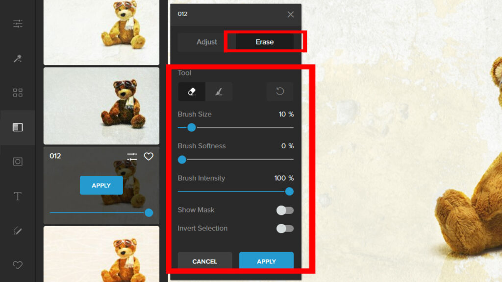Image resolution: width=502 pixels, height=282 pixels.
Task: Open the magic wand tool in sidebar
Action: click(x=18, y=59)
